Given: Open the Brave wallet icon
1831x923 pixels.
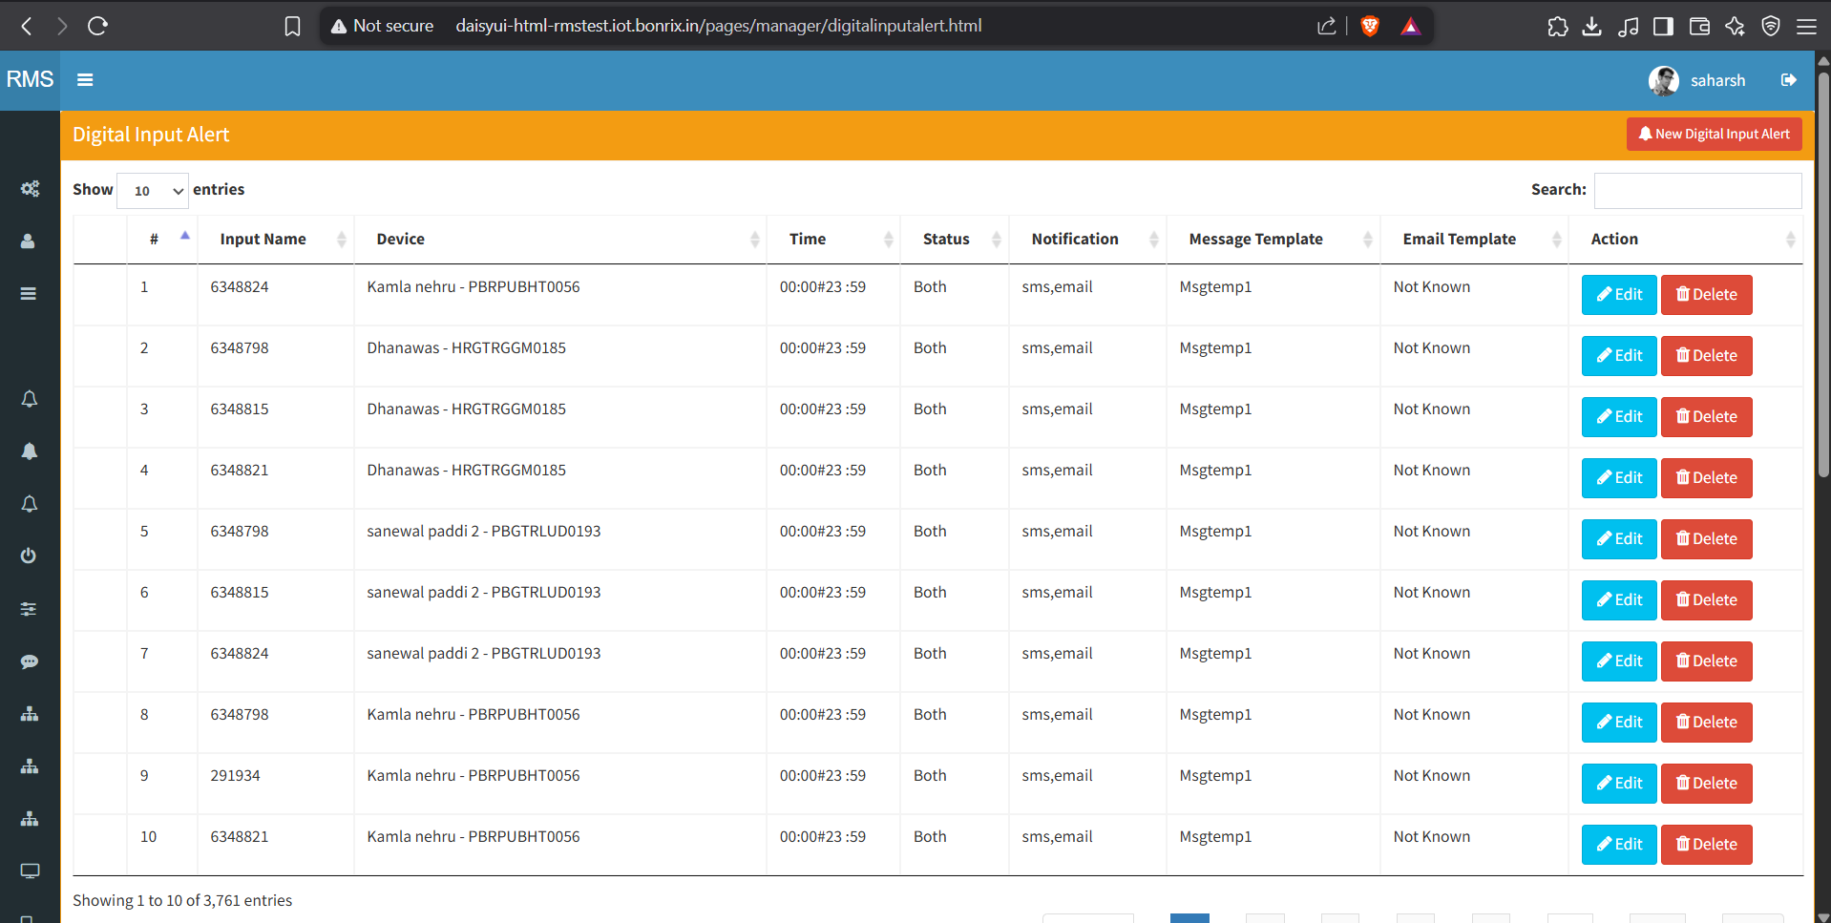Looking at the screenshot, I should (x=1699, y=26).
